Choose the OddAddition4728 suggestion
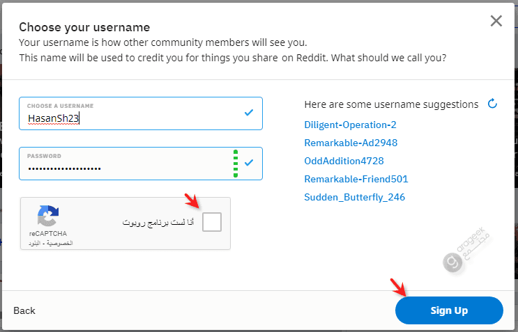 click(344, 161)
